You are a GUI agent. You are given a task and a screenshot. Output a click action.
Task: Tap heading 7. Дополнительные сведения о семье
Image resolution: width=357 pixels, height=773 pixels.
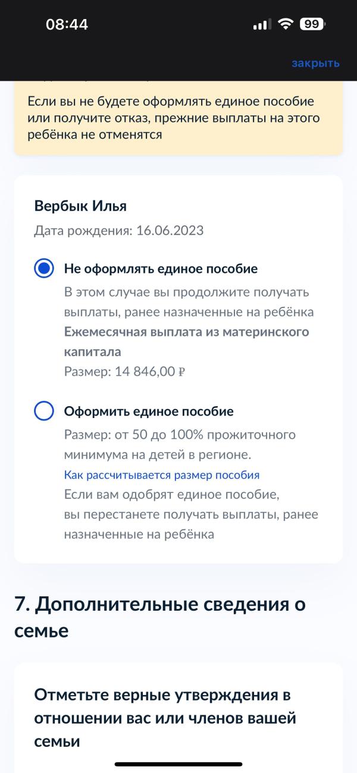160,617
